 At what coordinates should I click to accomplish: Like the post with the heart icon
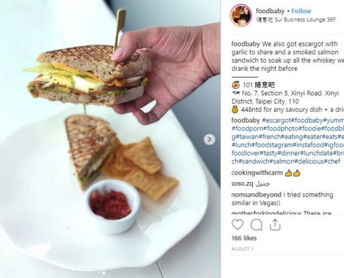[x=238, y=224]
